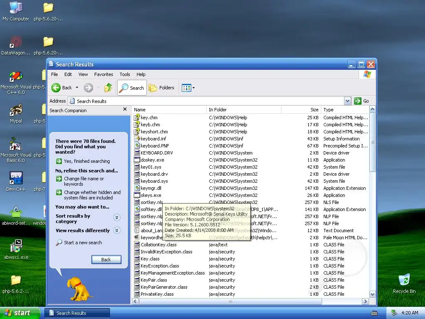Click the green Back arrow icon
The width and height of the screenshot is (425, 319).
coord(56,88)
